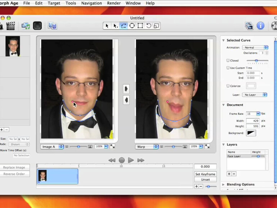Open the blue info inspector icon

point(260,26)
